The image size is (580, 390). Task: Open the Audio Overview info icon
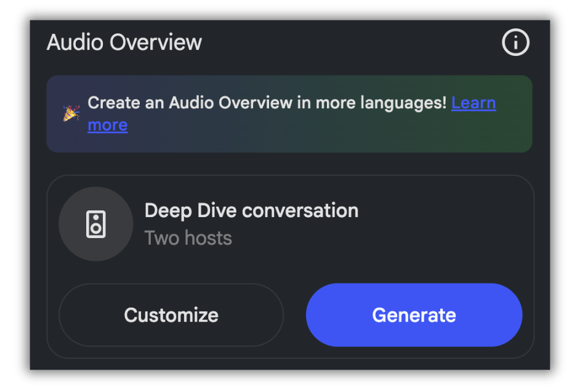coord(515,42)
